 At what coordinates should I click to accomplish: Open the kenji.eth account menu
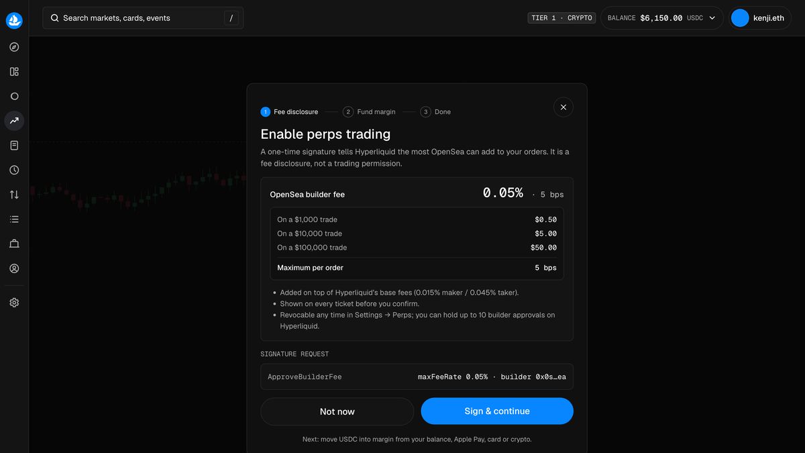pyautogui.click(x=759, y=18)
